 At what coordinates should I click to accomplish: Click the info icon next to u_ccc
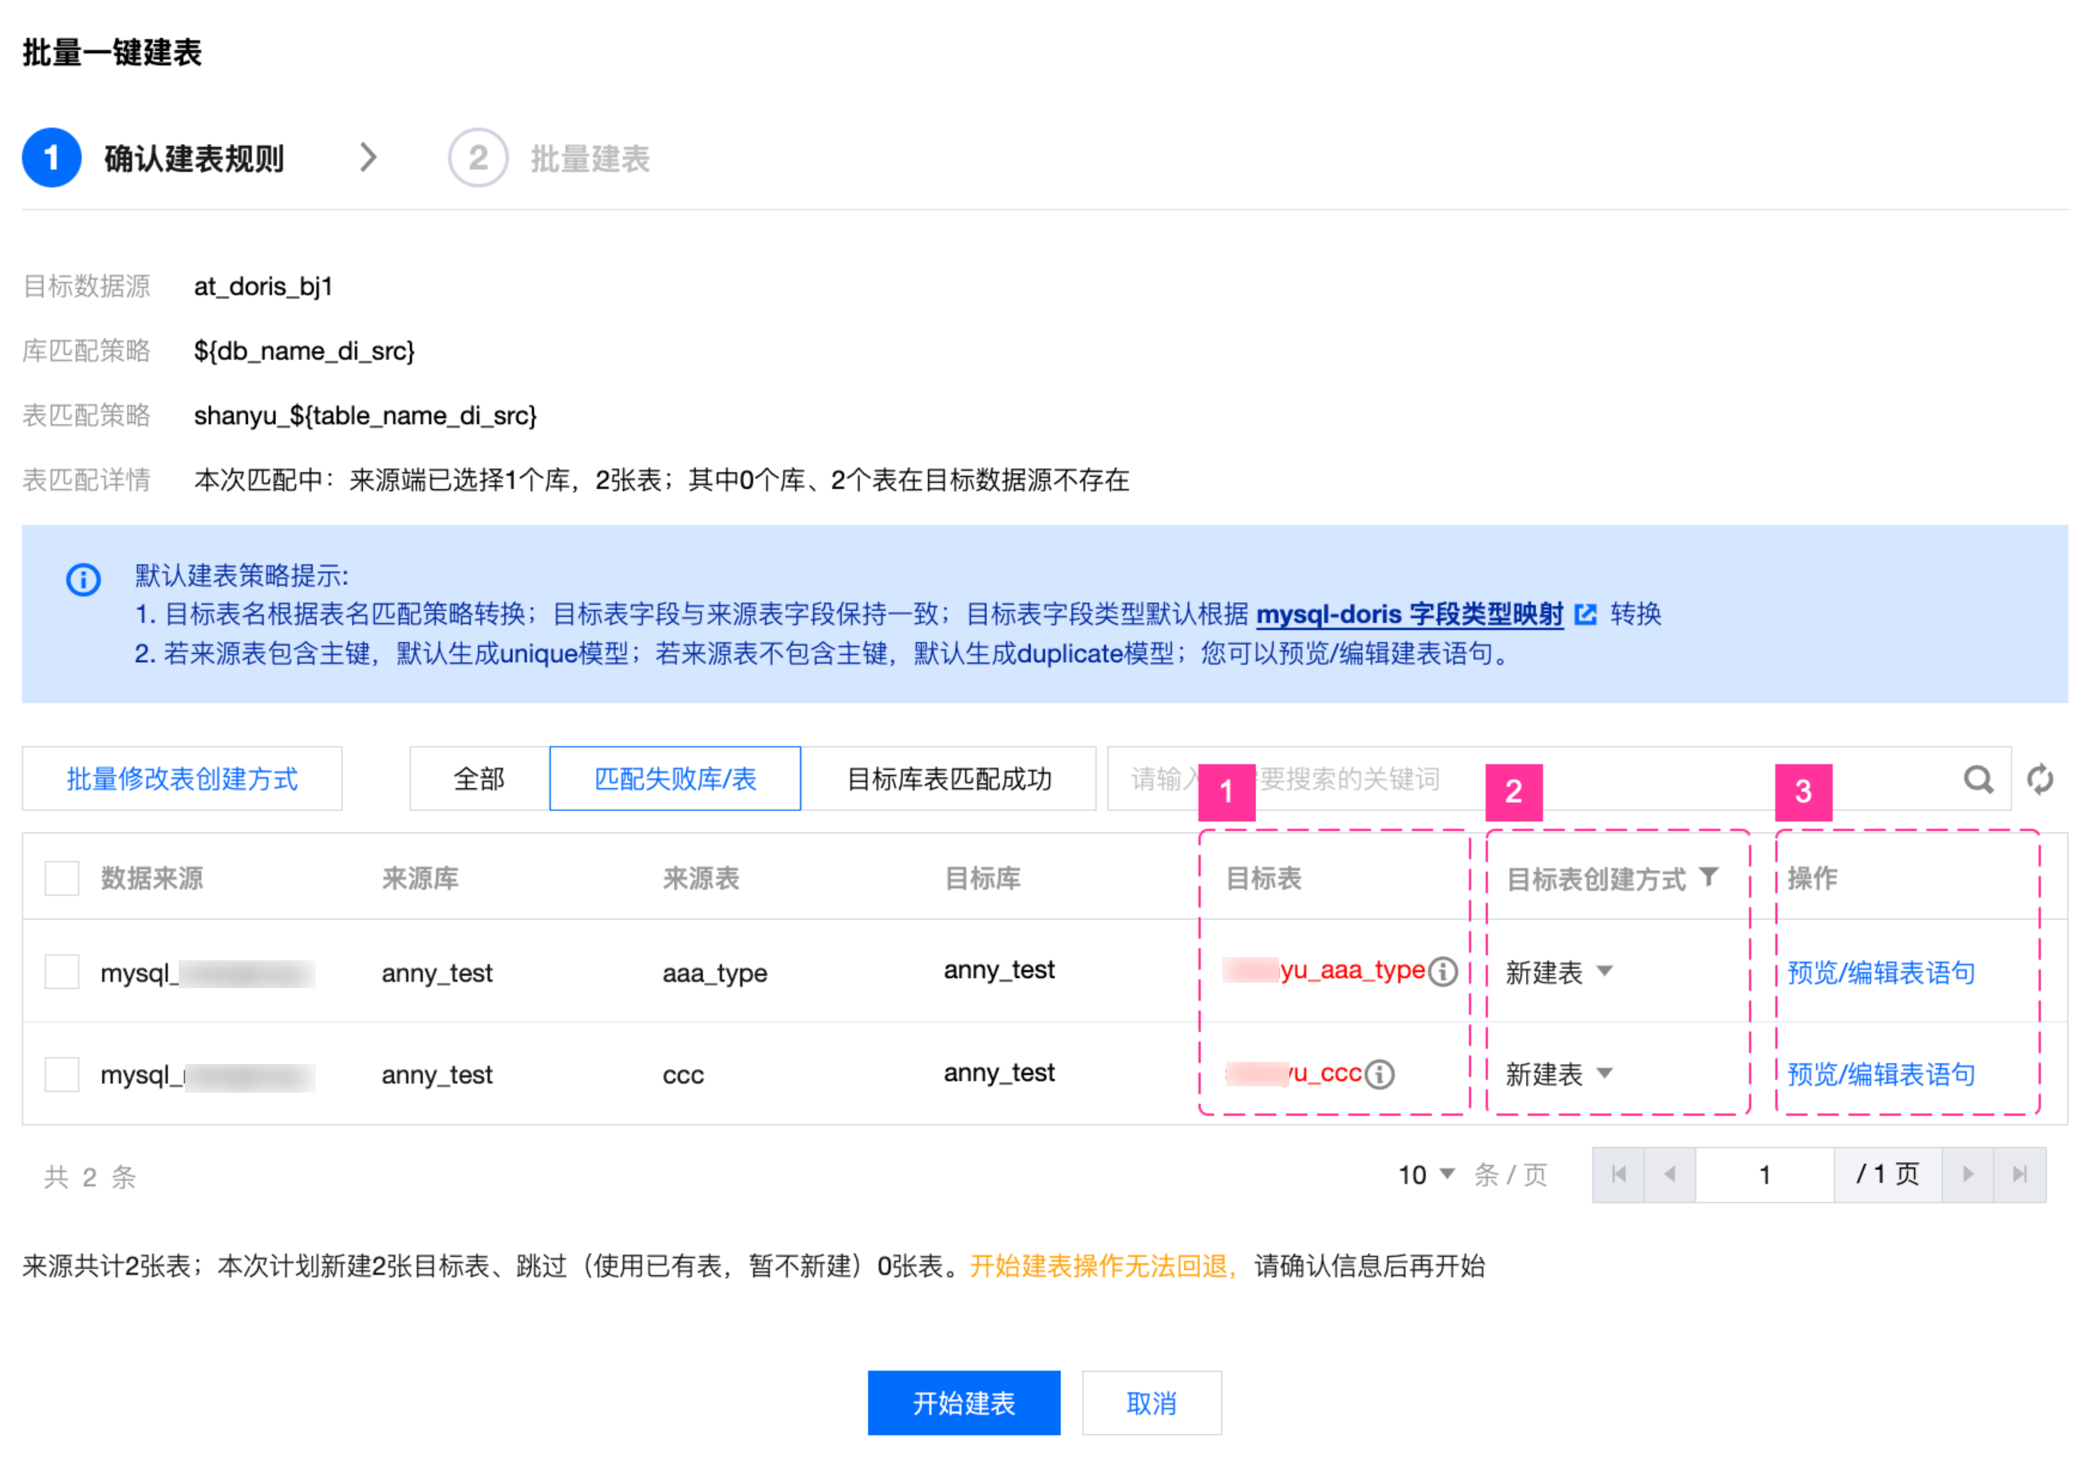coord(1380,1074)
